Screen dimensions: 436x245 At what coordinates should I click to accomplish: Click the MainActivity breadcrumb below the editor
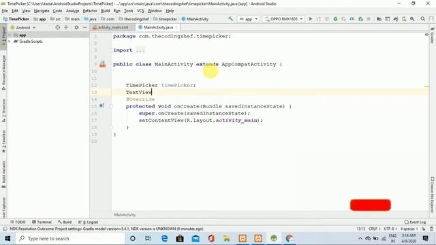(125, 215)
